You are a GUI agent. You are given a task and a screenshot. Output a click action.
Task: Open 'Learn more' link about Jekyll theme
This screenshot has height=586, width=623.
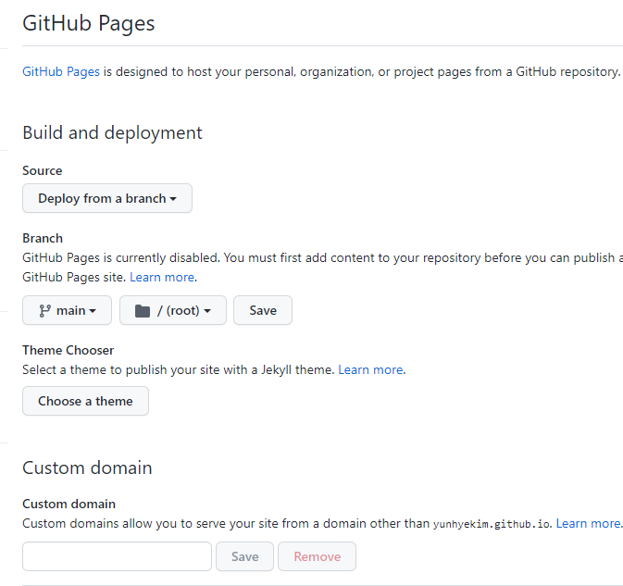pyautogui.click(x=370, y=370)
